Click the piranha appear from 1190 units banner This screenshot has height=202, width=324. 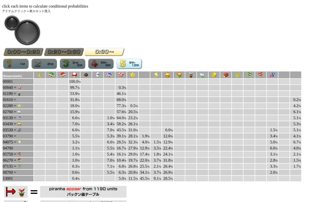click(83, 192)
